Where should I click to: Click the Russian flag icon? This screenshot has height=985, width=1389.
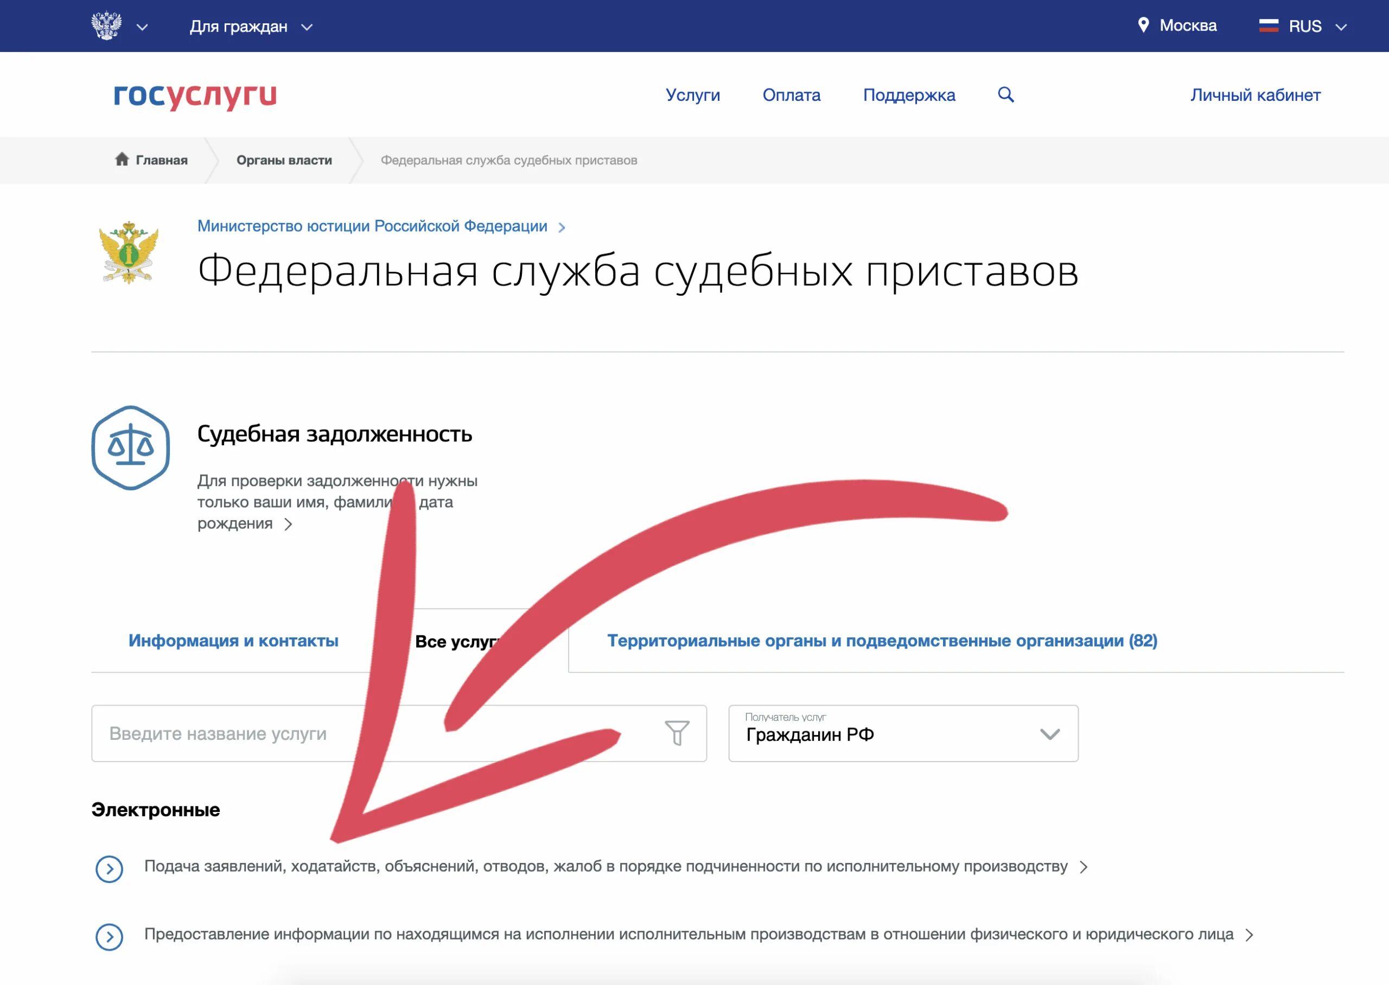pyautogui.click(x=1269, y=26)
